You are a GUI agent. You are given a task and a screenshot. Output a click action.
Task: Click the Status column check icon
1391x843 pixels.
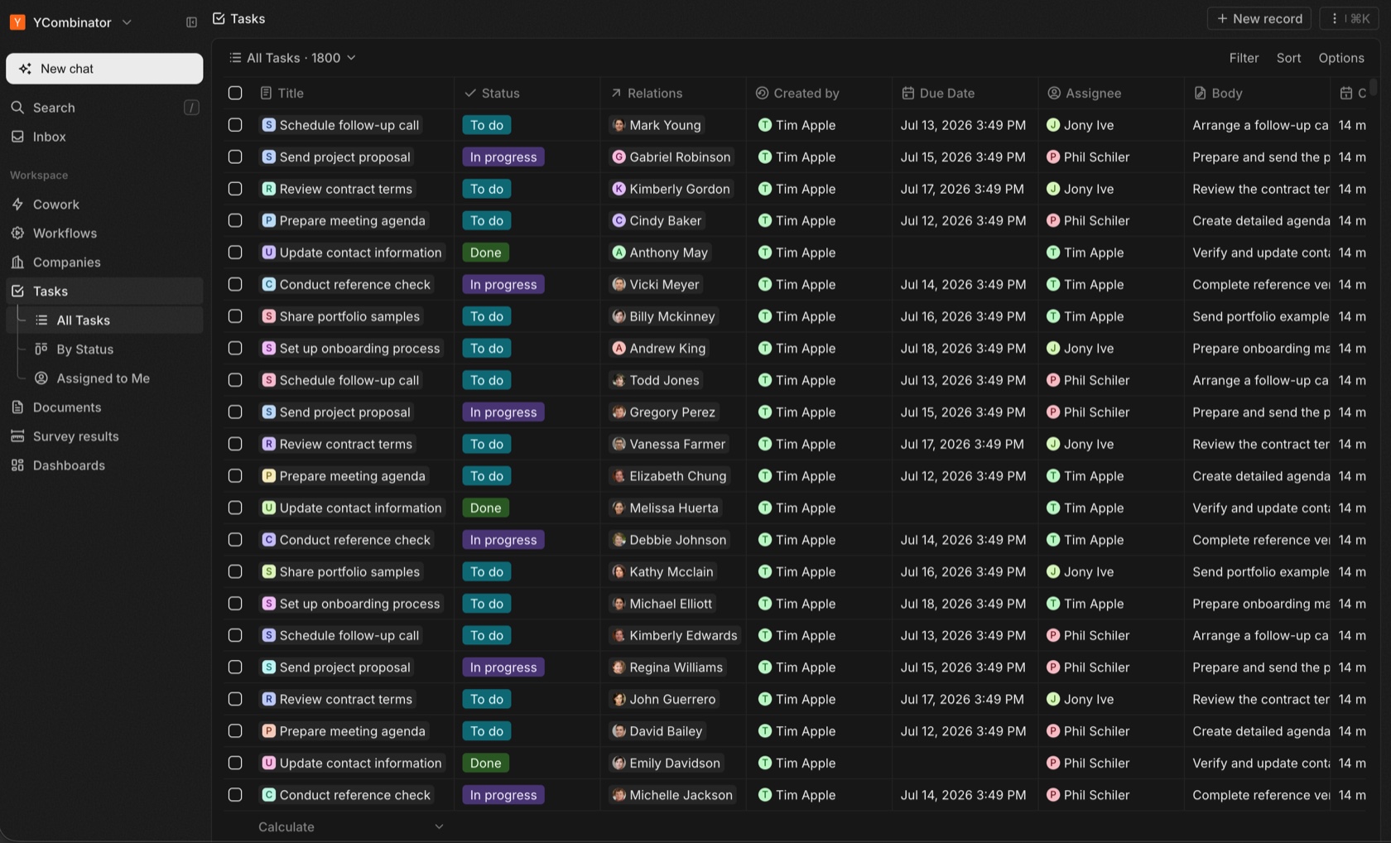click(470, 93)
